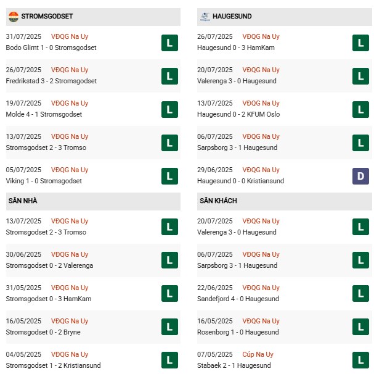The image size is (374, 374).
Task: Click the D badge for Haugesund-Kristiansund draw
Action: [x=360, y=176]
